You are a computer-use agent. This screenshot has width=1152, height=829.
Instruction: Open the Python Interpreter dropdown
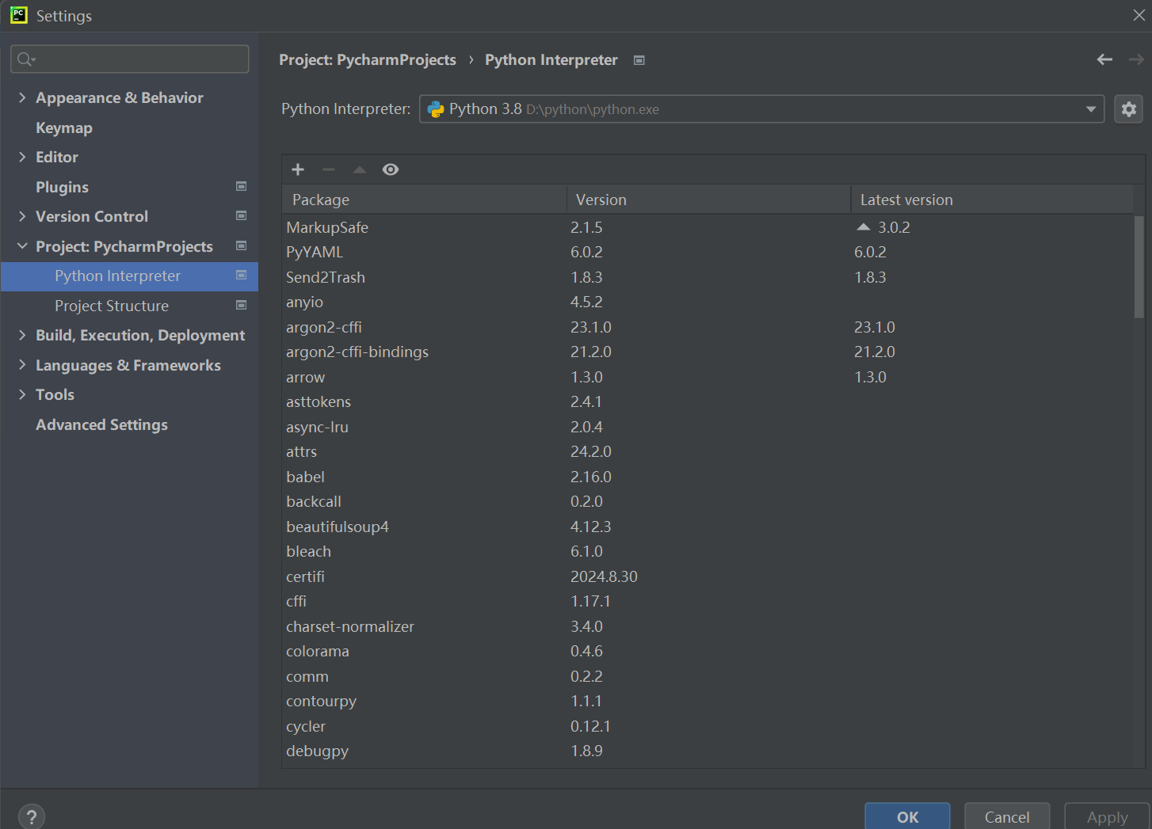tap(761, 109)
